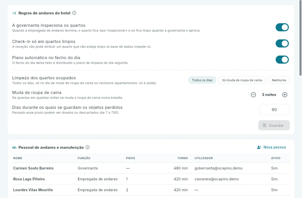Disable 'Check-in só em quartos limpos' switch
Viewport: 302px width, 198px height.
282,43
